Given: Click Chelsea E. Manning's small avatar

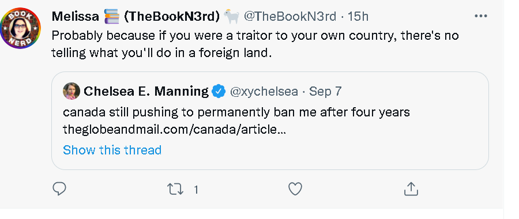Looking at the screenshot, I should click(71, 91).
